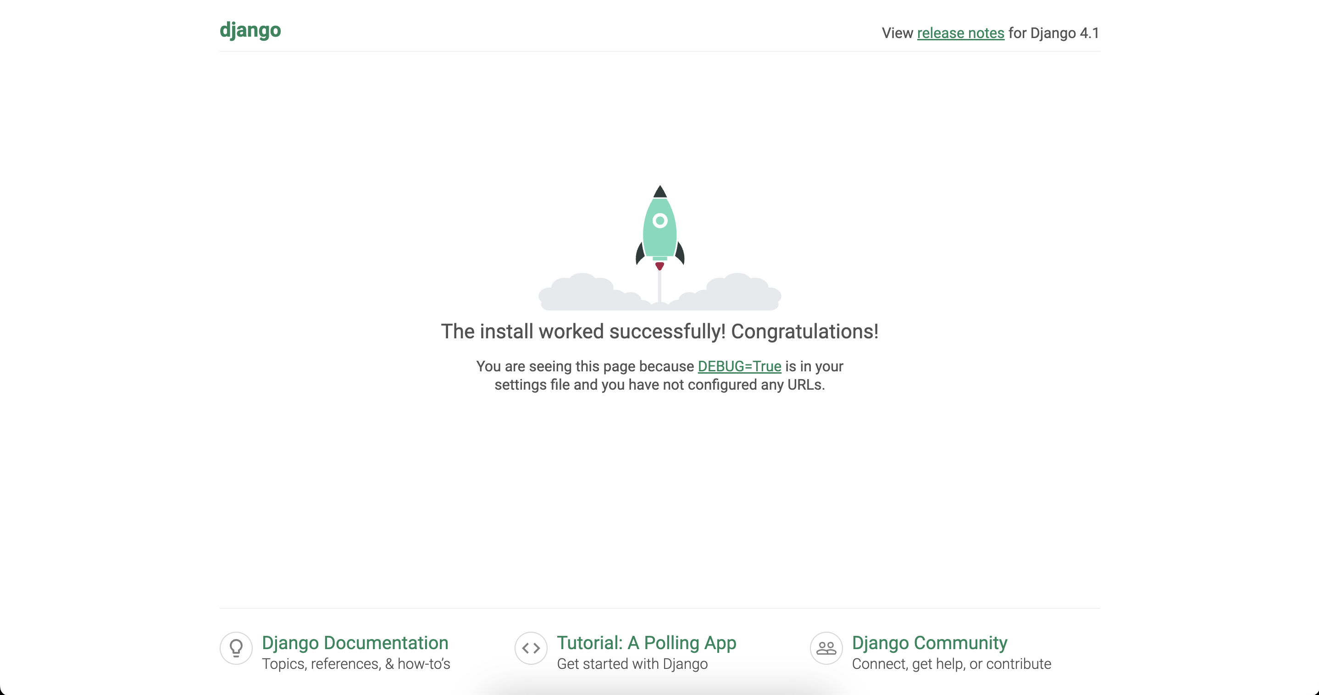This screenshot has height=695, width=1319.
Task: Click 'settings file and you have not configured' text
Action: (x=626, y=385)
